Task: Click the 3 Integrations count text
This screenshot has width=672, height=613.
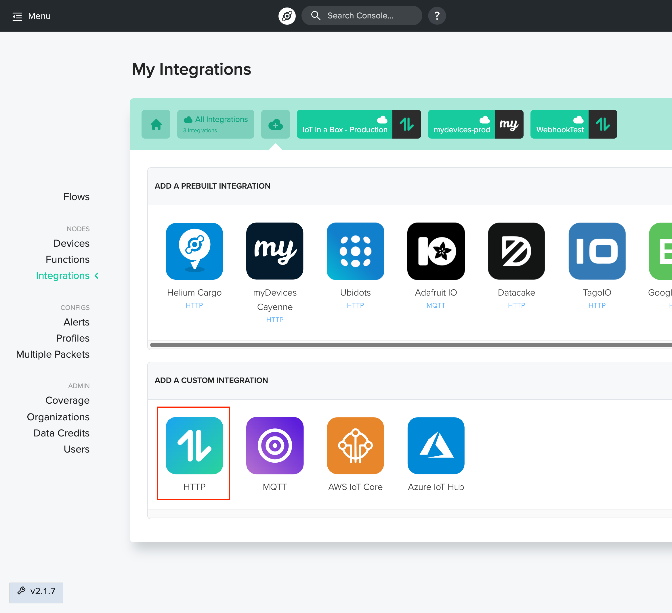Action: coord(200,131)
